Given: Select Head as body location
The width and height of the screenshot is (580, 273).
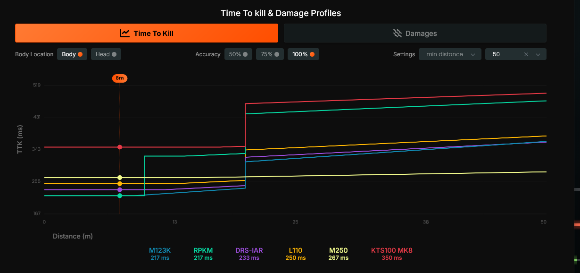Looking at the screenshot, I should tap(106, 54).
